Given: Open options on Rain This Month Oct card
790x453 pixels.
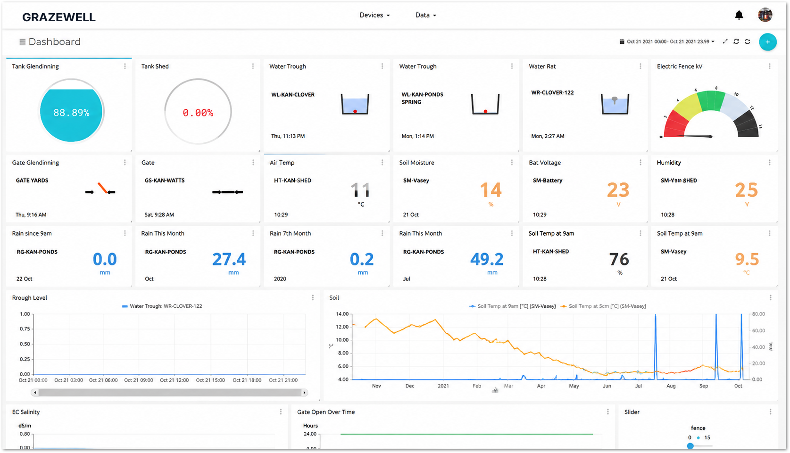Looking at the screenshot, I should [253, 233].
